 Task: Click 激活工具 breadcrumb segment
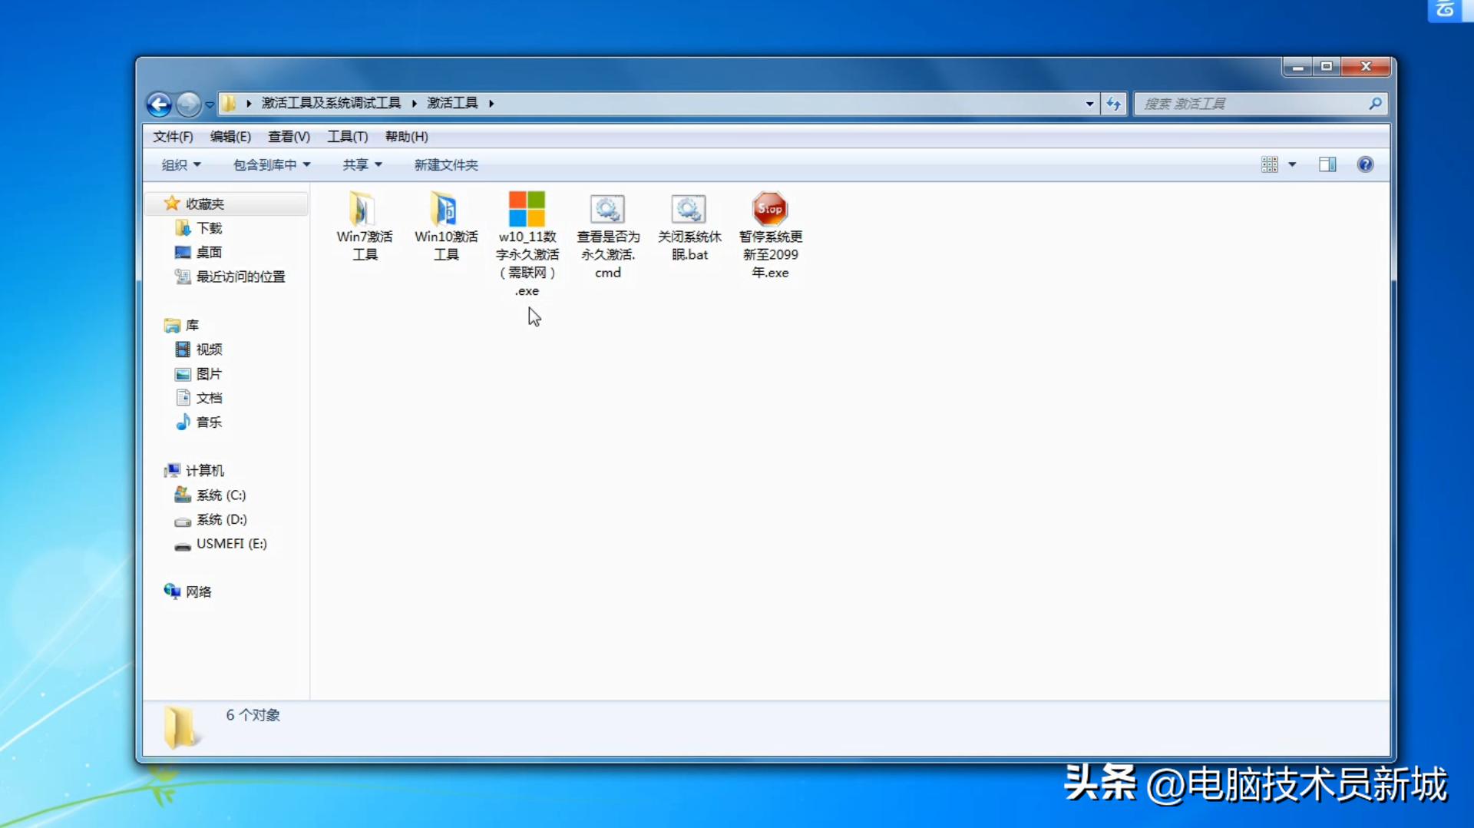point(452,103)
